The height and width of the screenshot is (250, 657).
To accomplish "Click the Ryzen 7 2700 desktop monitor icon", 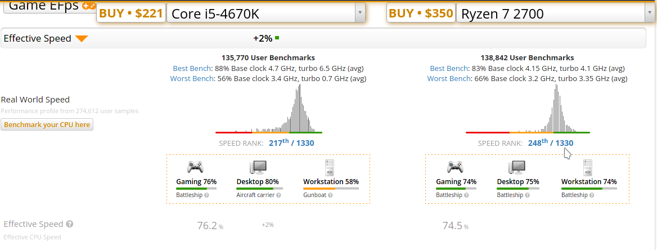I will [x=517, y=167].
